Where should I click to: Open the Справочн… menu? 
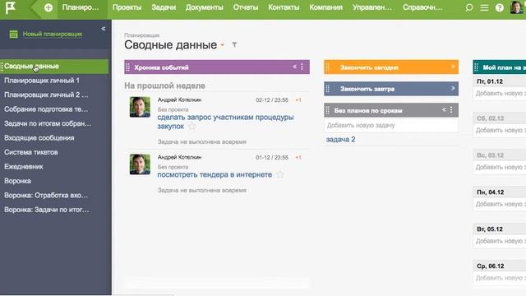[422, 7]
